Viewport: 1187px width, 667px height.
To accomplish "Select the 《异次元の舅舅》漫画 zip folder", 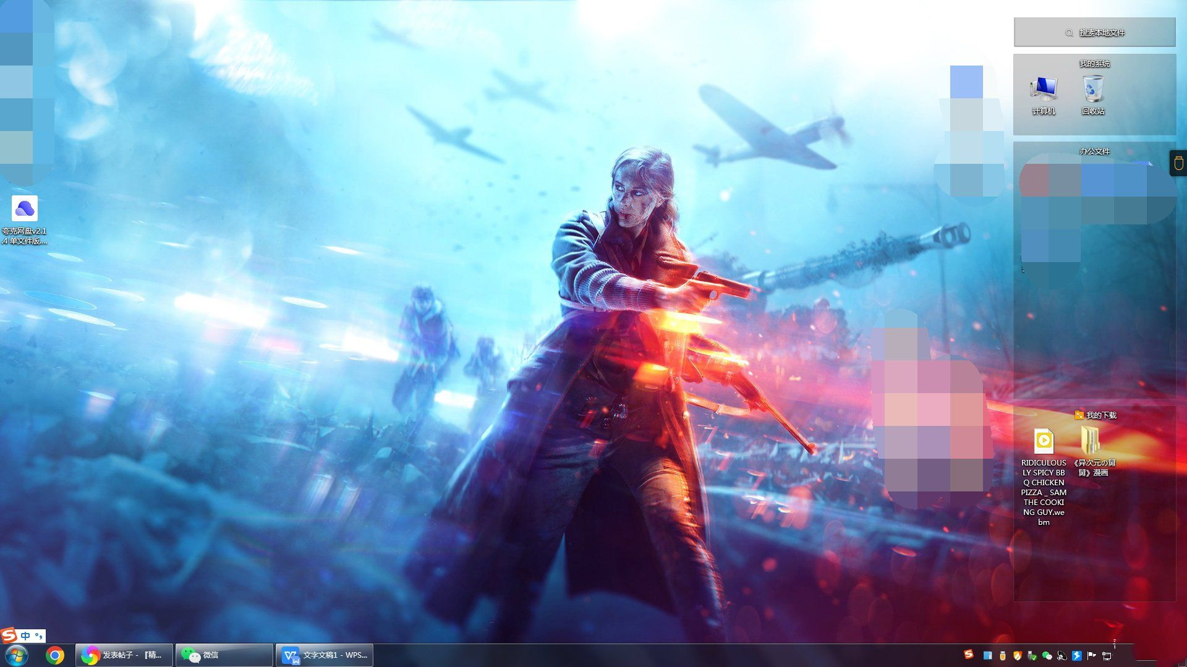I will tap(1093, 452).
